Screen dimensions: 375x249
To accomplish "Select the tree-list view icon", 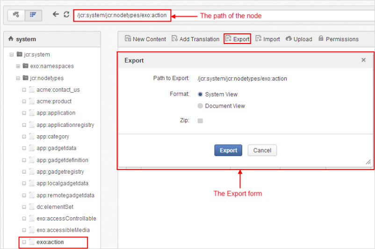I will click(33, 15).
